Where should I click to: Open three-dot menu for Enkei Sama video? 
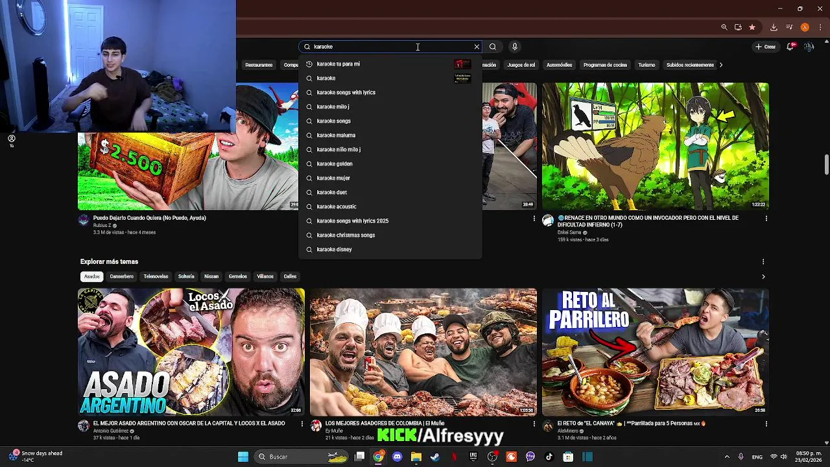[766, 219]
